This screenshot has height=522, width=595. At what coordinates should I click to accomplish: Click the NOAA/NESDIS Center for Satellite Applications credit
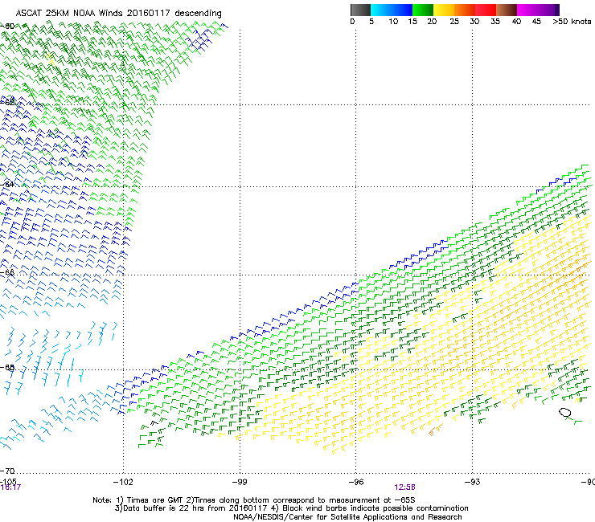[x=347, y=517]
